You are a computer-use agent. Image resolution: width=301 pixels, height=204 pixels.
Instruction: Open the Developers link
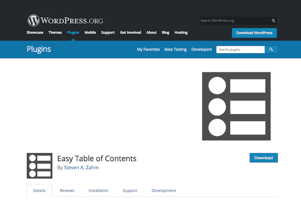point(201,49)
